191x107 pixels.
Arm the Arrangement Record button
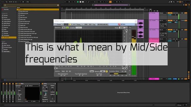point(83,2)
